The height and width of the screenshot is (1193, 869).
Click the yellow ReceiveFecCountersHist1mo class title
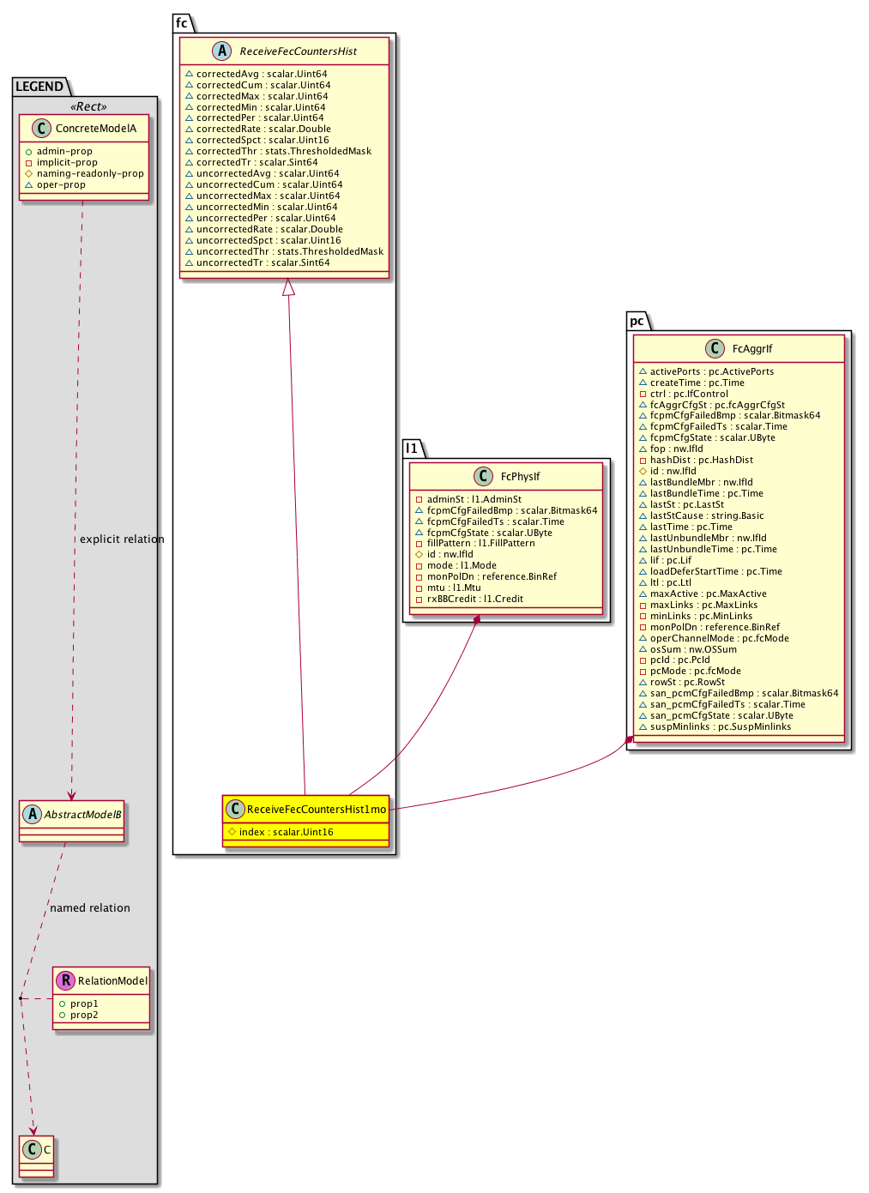316,810
